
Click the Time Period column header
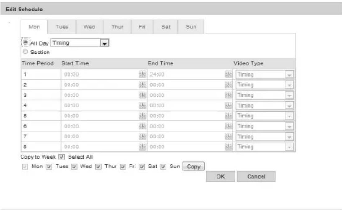(x=38, y=63)
